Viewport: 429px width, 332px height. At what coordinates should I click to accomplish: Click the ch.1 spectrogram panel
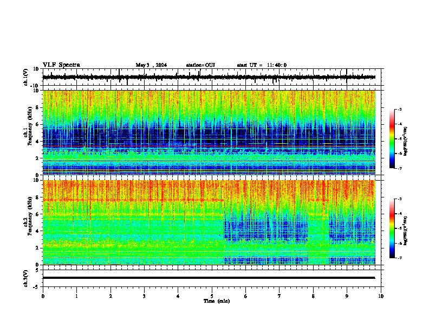(x=209, y=132)
